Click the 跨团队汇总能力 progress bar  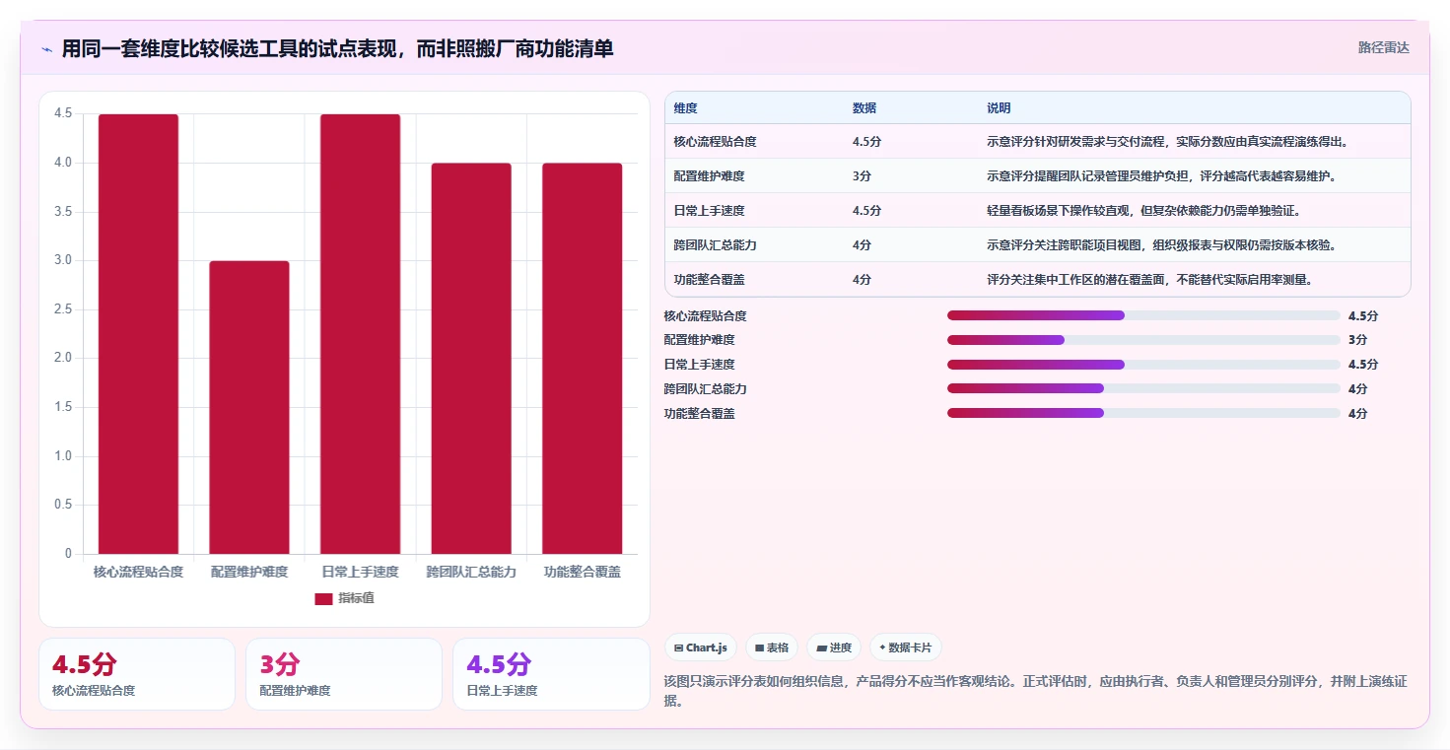pyautogui.click(x=1143, y=389)
